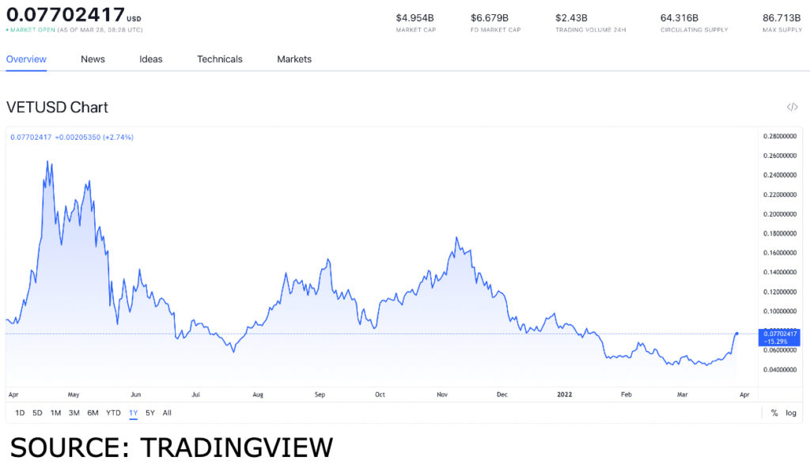Select the YTD time range
810x468 pixels.
tap(113, 413)
